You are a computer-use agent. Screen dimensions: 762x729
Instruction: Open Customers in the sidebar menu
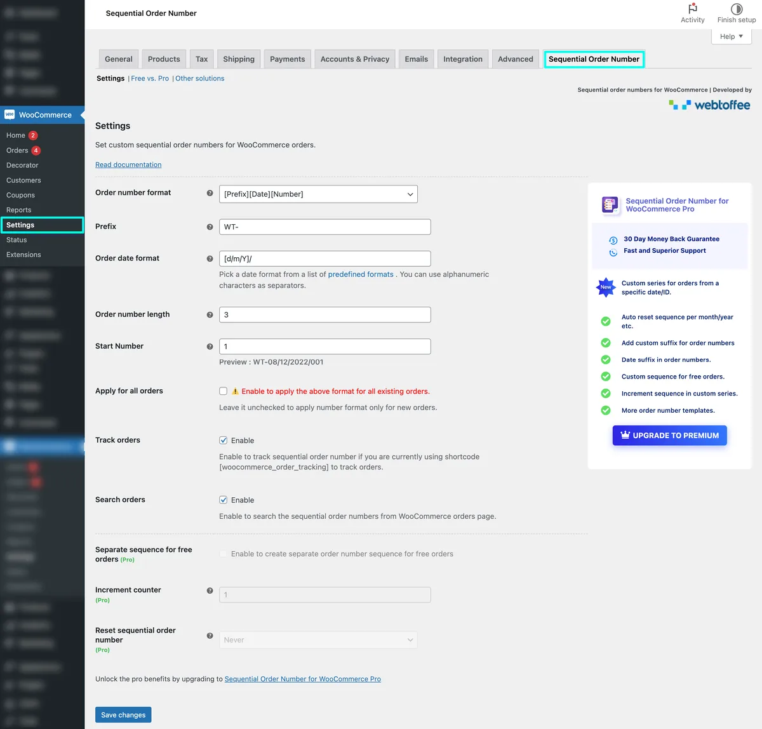pos(23,180)
